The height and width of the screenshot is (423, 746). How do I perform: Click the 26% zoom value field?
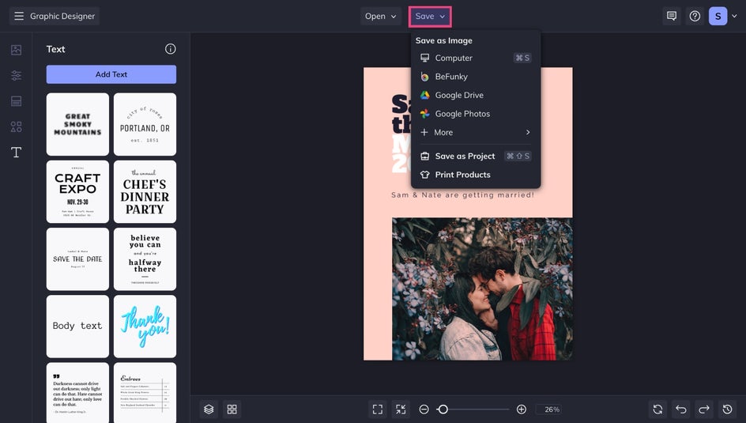(550, 410)
